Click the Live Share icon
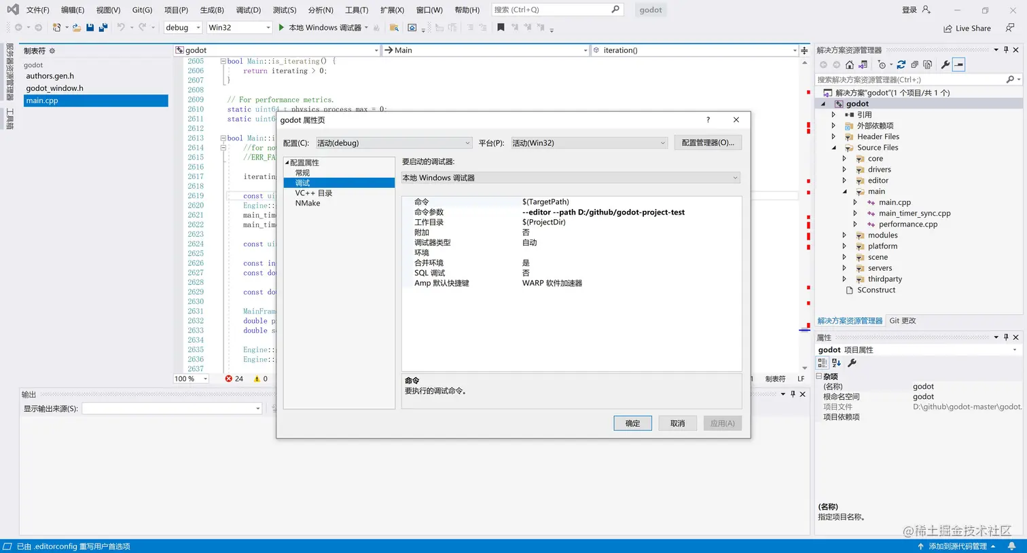This screenshot has height=553, width=1027. (x=948, y=28)
